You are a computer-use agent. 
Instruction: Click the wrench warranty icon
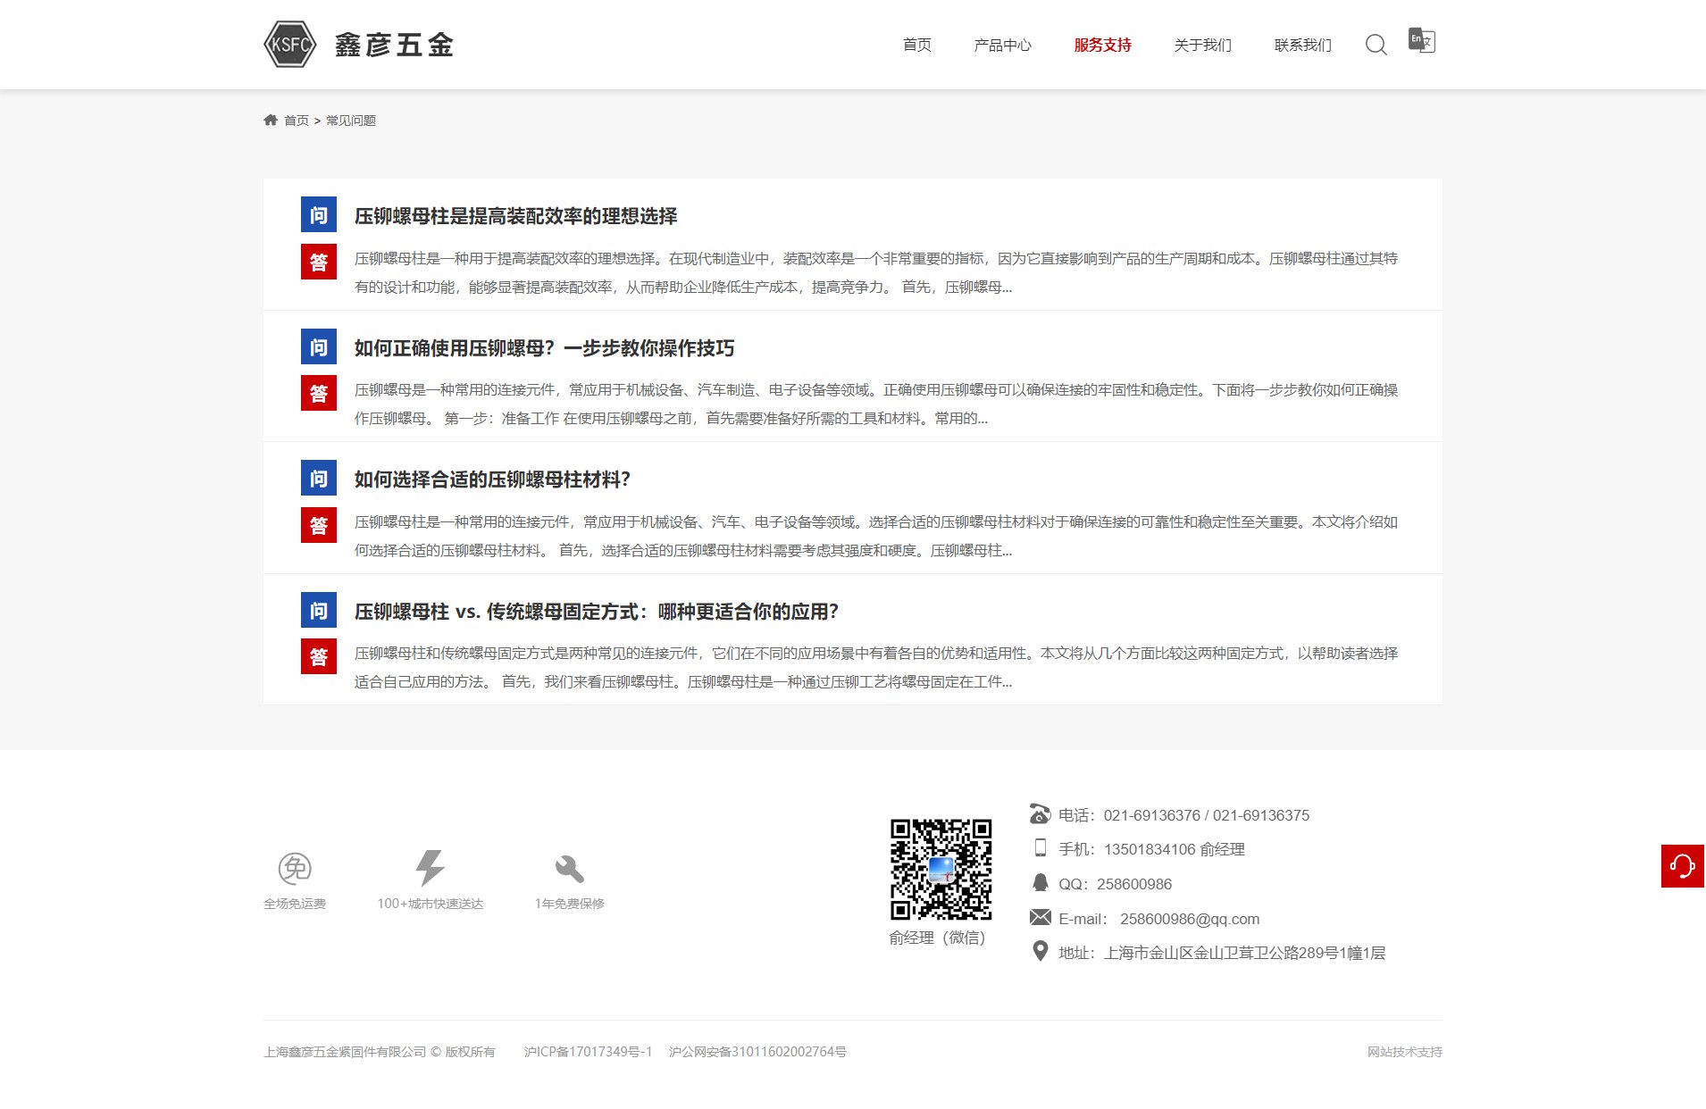(x=569, y=868)
